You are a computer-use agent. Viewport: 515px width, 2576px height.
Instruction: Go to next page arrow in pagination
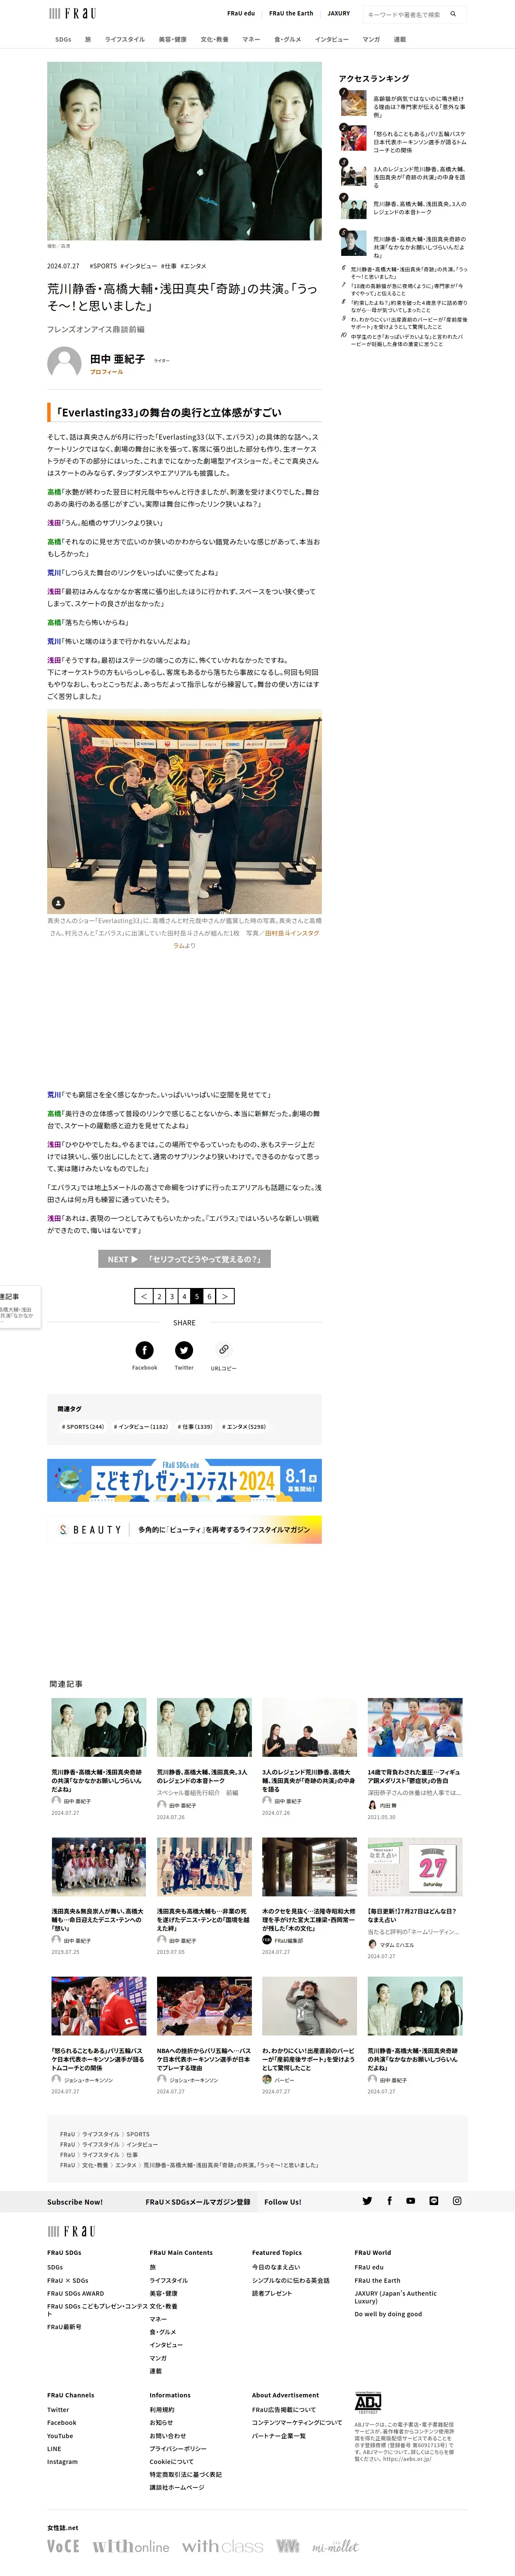point(225,1296)
